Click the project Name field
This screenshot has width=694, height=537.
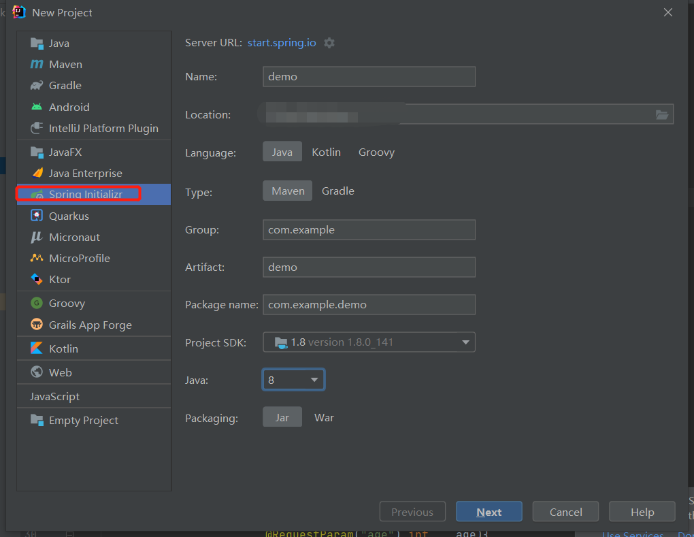pyautogui.click(x=369, y=77)
